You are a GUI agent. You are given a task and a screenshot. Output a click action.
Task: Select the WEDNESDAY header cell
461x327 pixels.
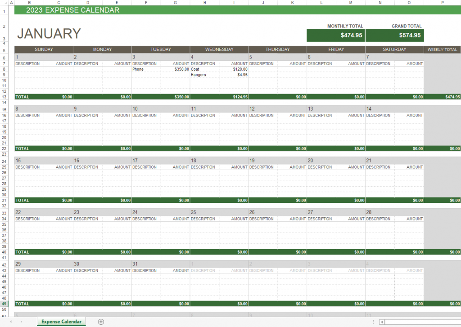(219, 49)
